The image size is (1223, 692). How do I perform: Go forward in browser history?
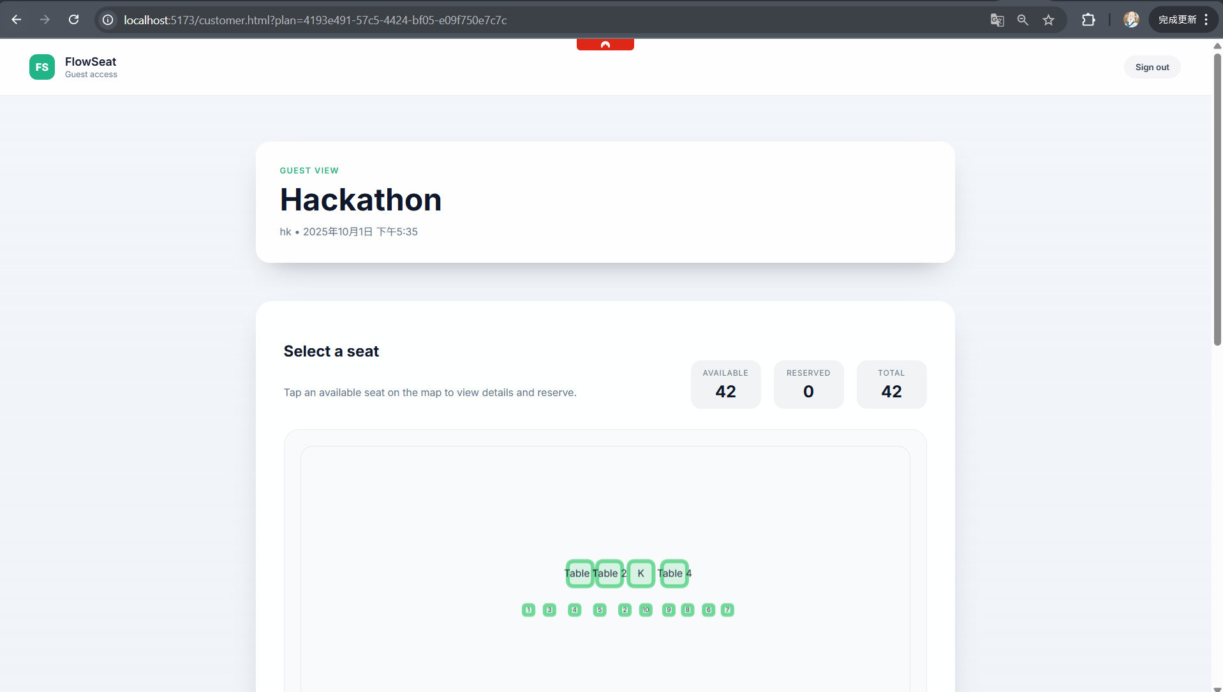(x=45, y=20)
